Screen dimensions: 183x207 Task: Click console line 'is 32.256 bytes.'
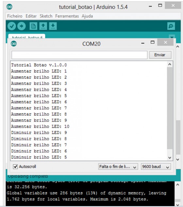(27, 187)
